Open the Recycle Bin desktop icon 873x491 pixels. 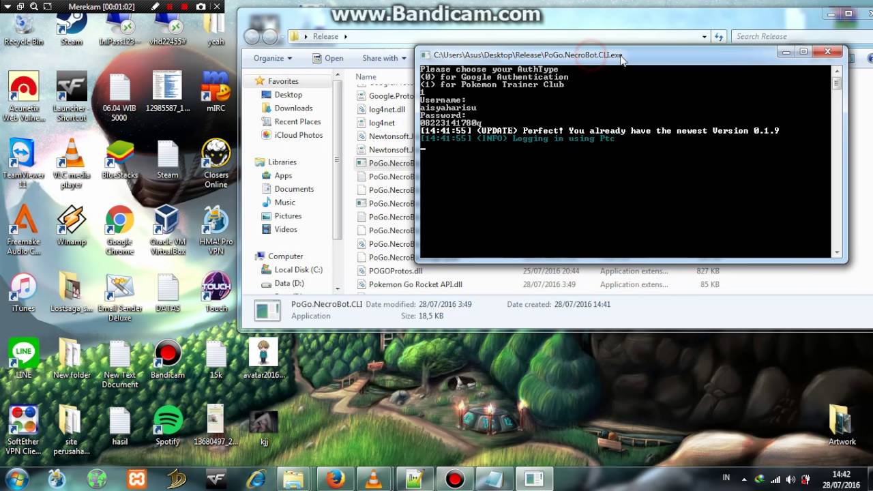point(23,29)
